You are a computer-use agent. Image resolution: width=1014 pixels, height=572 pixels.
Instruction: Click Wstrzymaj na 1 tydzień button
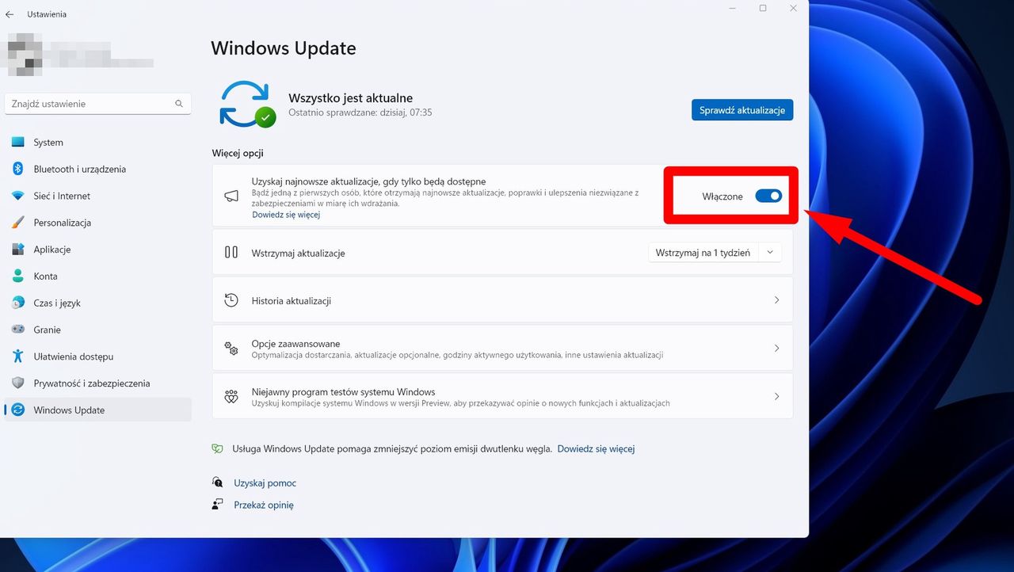tap(703, 253)
